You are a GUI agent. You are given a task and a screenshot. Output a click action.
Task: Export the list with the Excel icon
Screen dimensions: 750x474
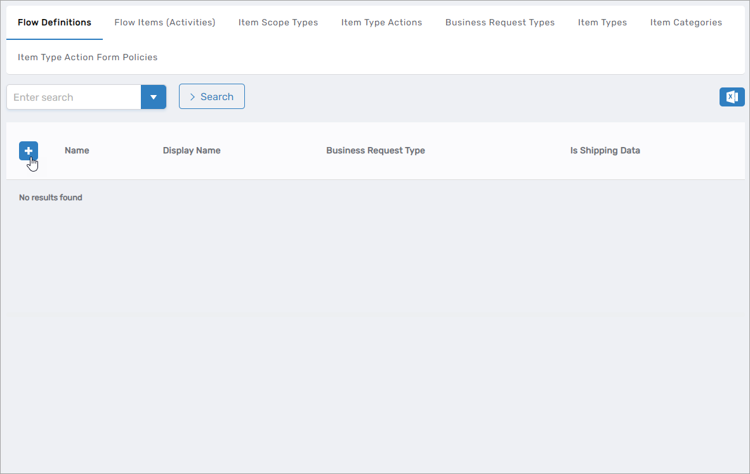click(732, 97)
